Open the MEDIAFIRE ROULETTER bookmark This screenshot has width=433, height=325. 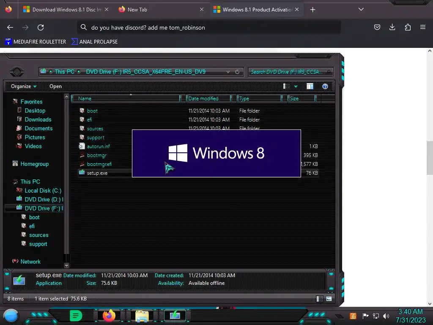(36, 42)
